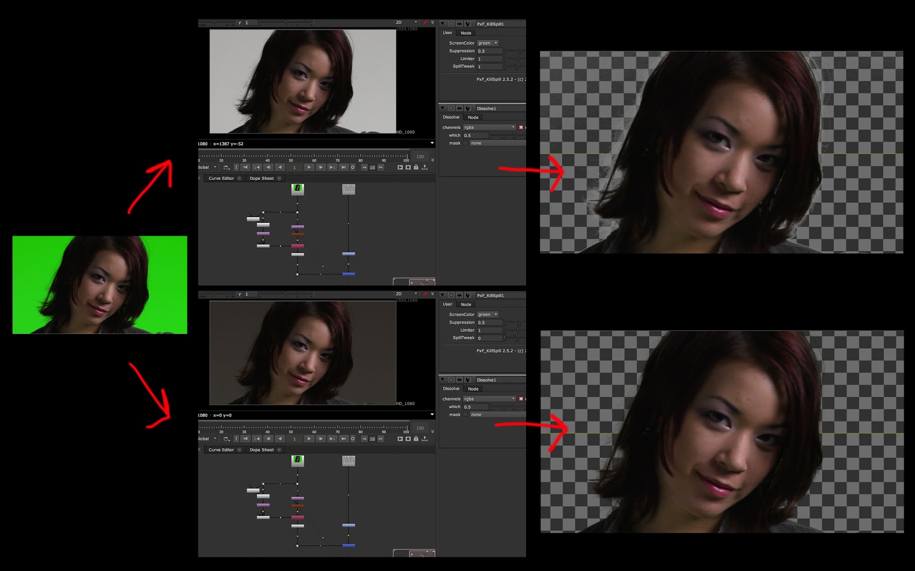Open the upper ScreenColor green dropdown
Screen dimensions: 915x571
pyautogui.click(x=488, y=43)
